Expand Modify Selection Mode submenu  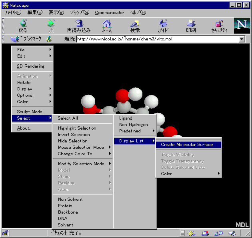pyautogui.click(x=83, y=164)
